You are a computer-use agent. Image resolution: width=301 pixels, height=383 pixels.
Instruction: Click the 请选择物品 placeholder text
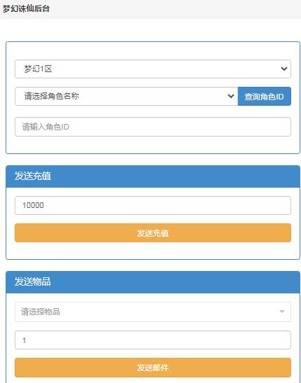[41, 312]
